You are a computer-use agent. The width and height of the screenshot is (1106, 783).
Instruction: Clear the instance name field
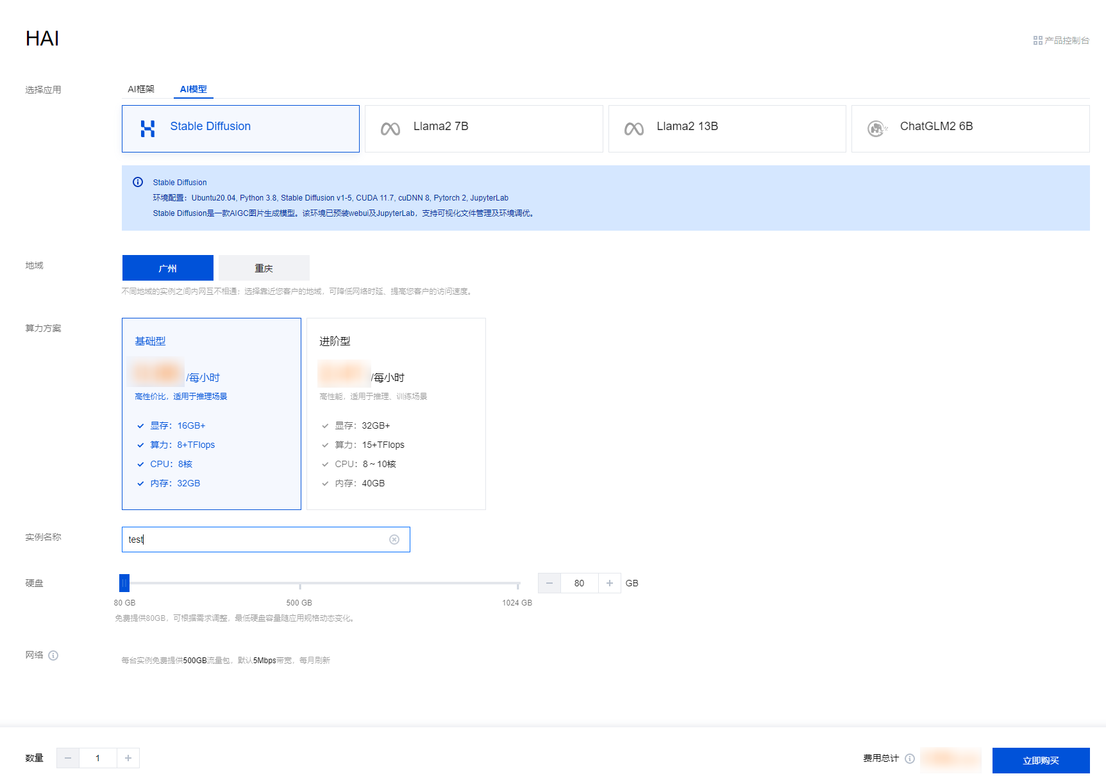point(394,540)
